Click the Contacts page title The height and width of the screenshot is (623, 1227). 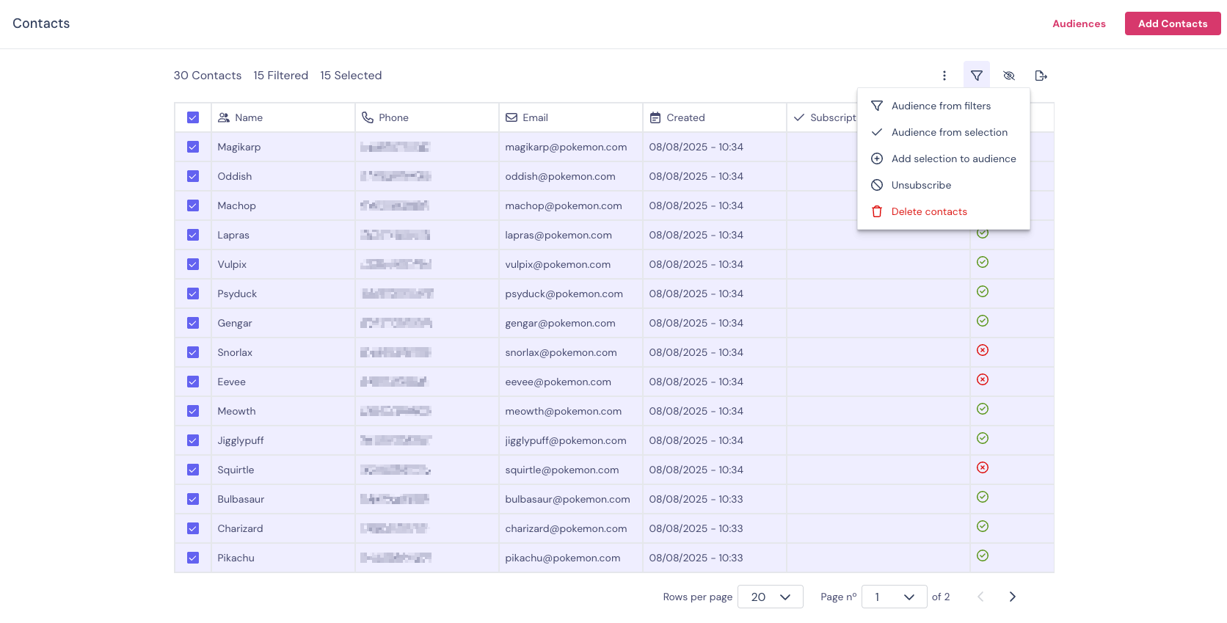point(41,23)
